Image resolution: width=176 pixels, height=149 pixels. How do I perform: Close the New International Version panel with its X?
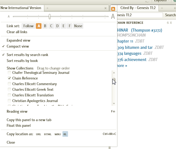[x=105, y=8]
